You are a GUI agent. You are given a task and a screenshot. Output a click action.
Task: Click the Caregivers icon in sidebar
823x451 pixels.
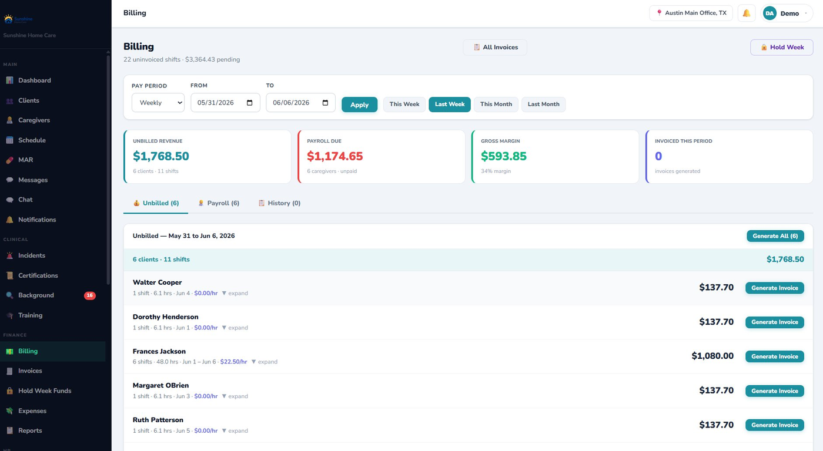(x=9, y=120)
